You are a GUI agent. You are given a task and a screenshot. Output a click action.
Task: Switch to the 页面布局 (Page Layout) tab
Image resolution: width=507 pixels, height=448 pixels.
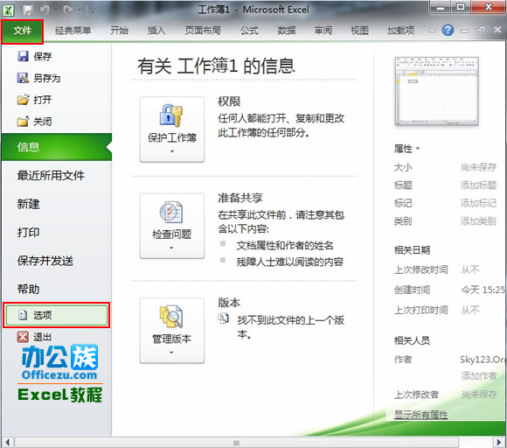(x=203, y=31)
